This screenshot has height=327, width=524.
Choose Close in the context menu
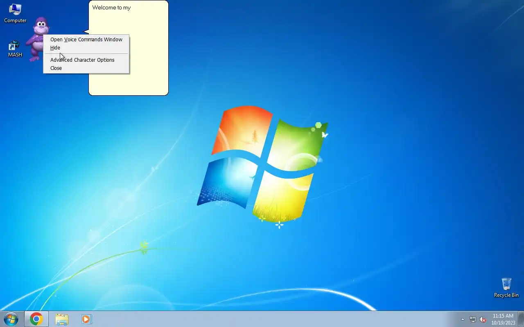coord(86,68)
